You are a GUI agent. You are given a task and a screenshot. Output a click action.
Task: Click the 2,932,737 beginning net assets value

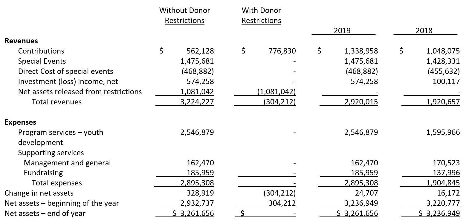pos(197,203)
